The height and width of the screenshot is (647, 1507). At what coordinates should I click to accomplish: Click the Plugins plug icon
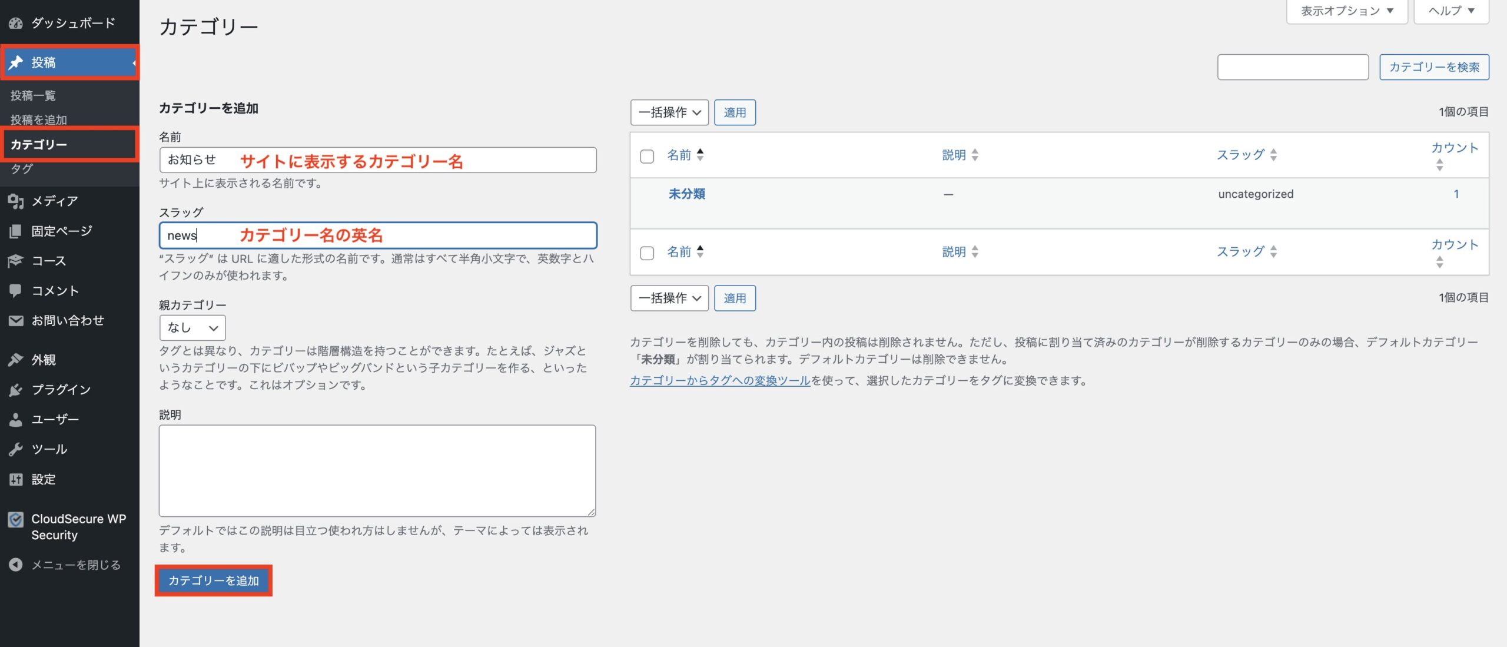[16, 390]
